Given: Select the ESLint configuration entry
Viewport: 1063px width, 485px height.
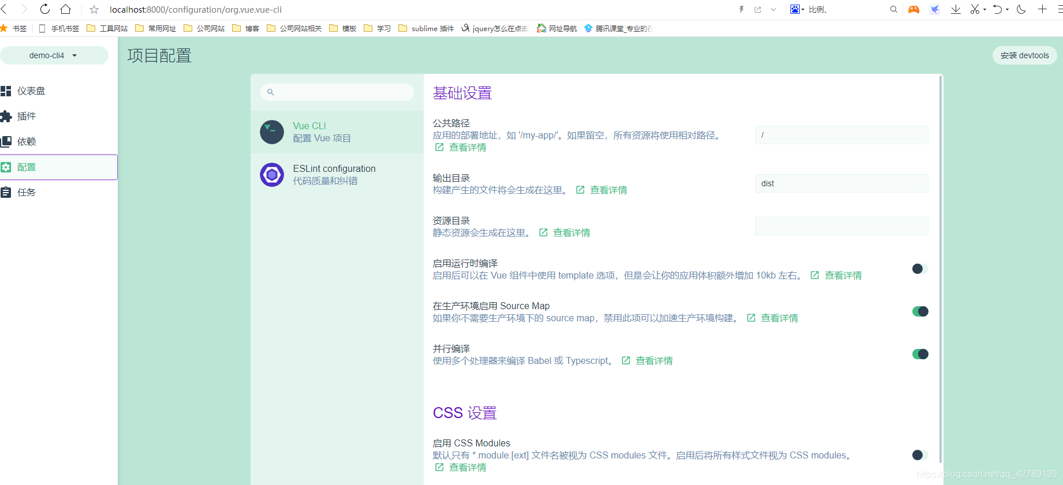Looking at the screenshot, I should [x=337, y=175].
